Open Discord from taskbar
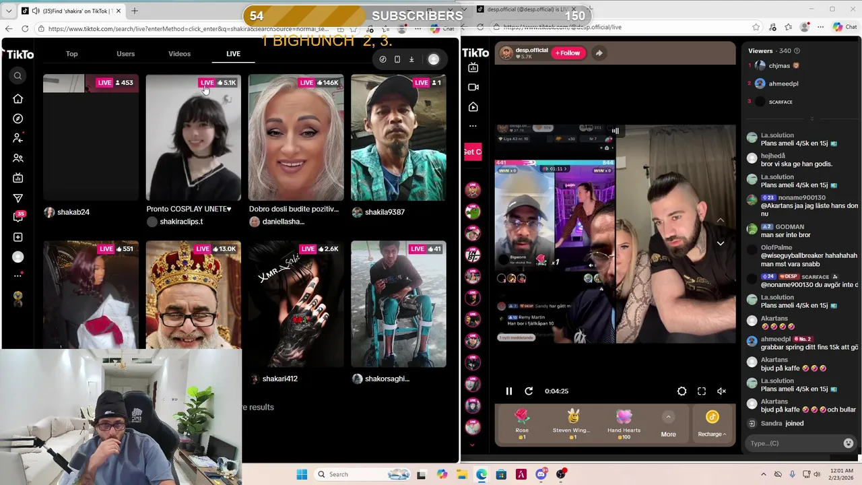 [x=541, y=474]
